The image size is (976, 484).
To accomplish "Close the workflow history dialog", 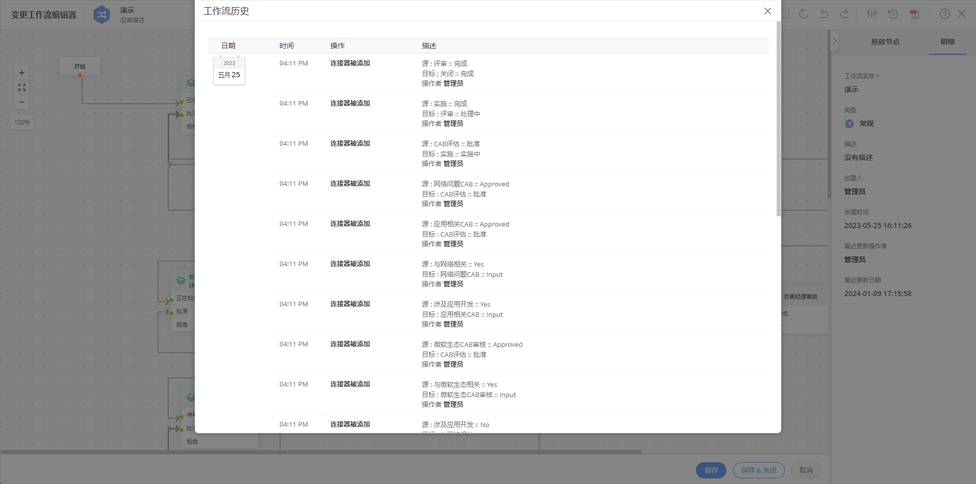I will (x=768, y=11).
